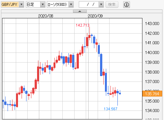Click the 143.000 price axis label
Image resolution: width=164 pixels, height=120 pixels.
152,24
